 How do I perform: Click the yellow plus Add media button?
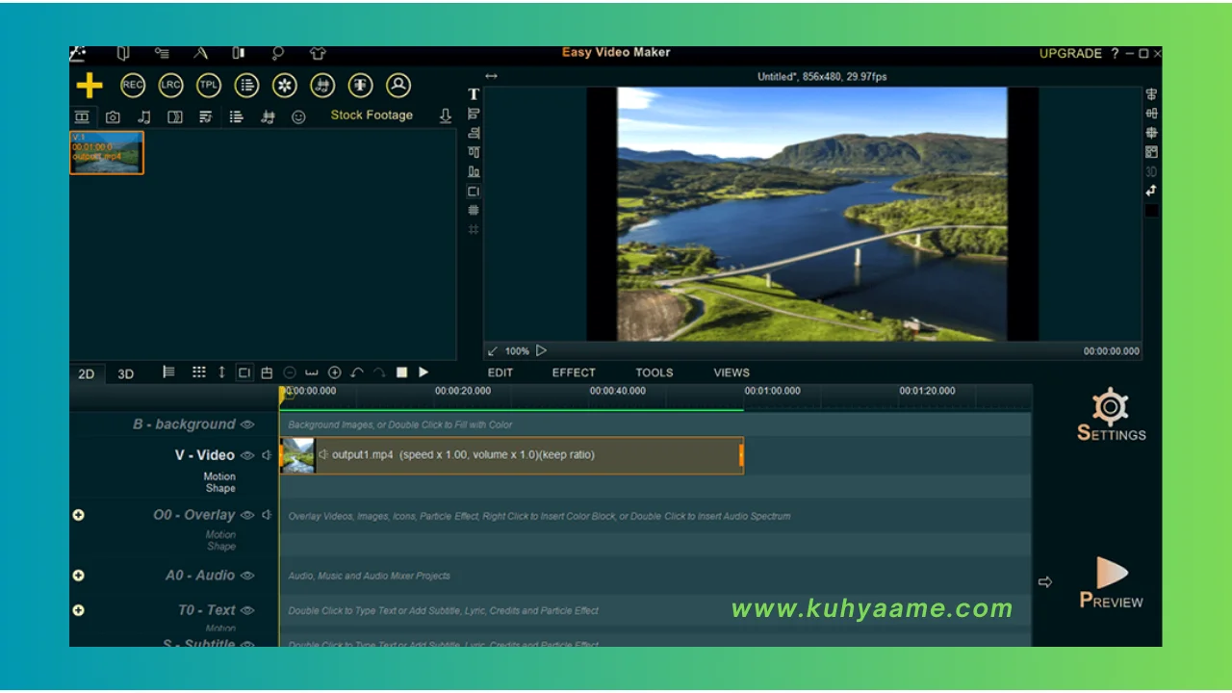click(x=90, y=86)
